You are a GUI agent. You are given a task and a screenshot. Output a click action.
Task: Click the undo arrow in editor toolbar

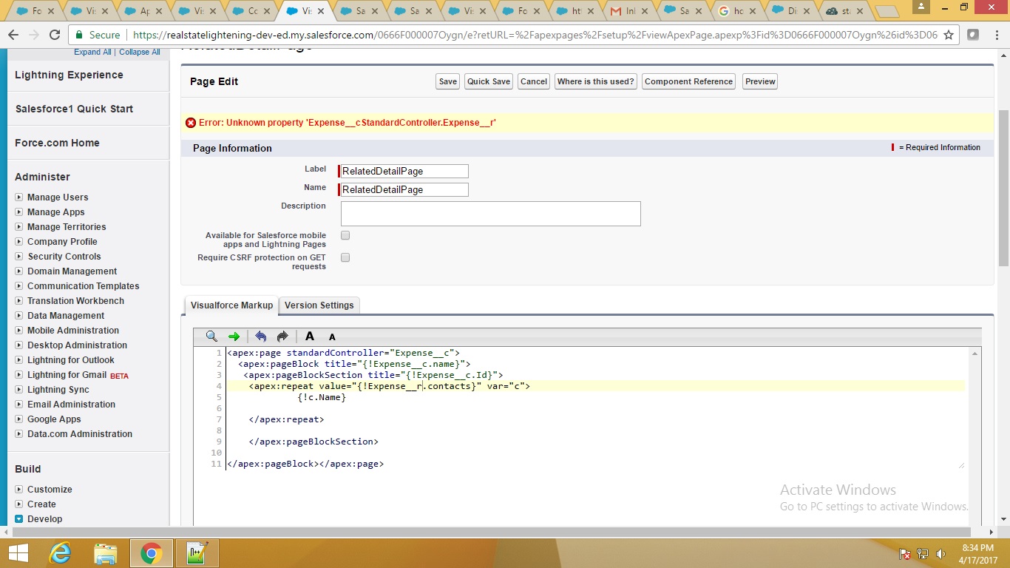[260, 337]
